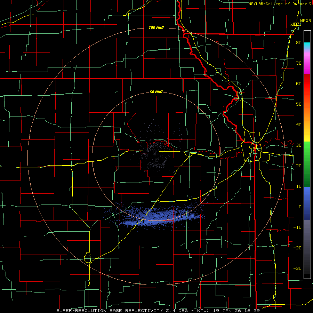Click the 19 JAN 26 date text
The height and width of the screenshot is (313, 313).
pos(228,311)
